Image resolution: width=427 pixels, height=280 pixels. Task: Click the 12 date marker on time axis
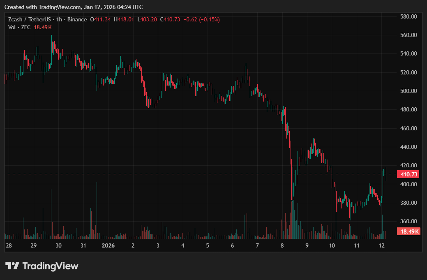coord(382,245)
